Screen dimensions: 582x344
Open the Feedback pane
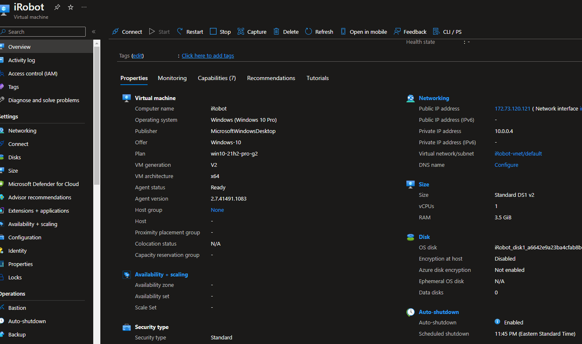[x=410, y=32]
